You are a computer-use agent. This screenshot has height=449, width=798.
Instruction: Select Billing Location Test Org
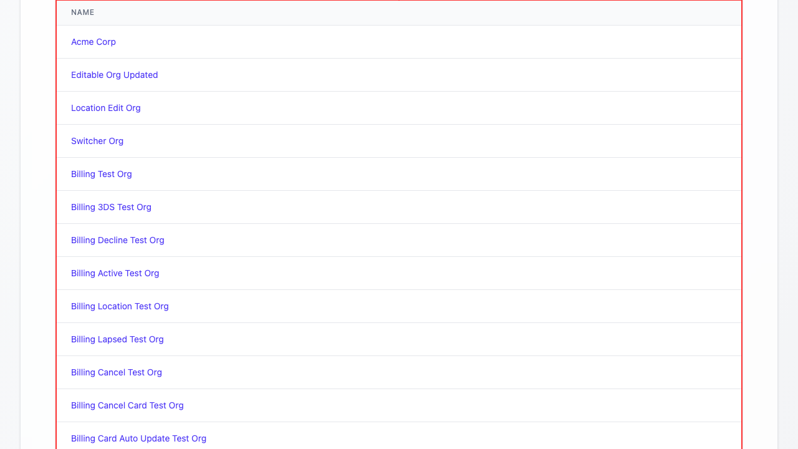coord(120,306)
